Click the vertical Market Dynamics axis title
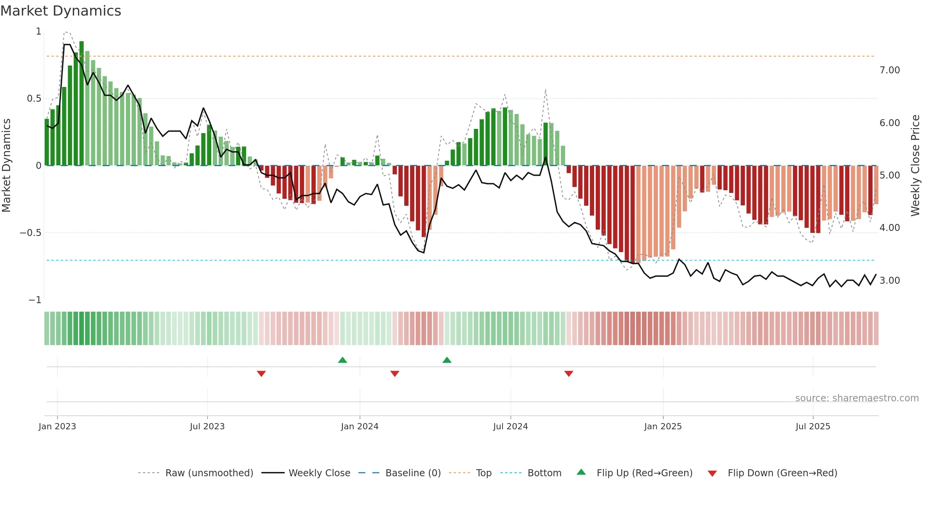The height and width of the screenshot is (524, 932). coord(6,165)
